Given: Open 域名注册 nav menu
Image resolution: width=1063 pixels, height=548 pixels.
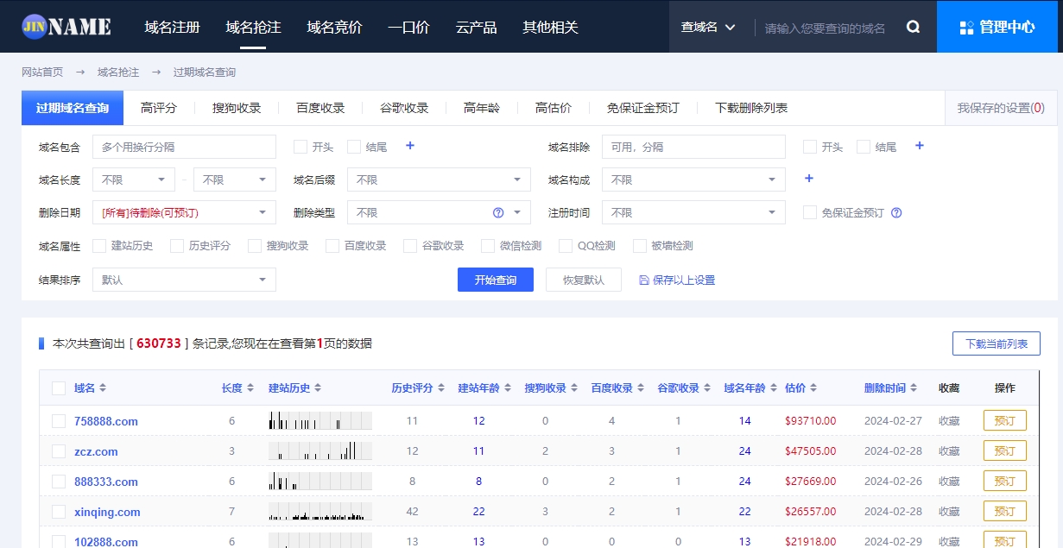Looking at the screenshot, I should tap(172, 28).
